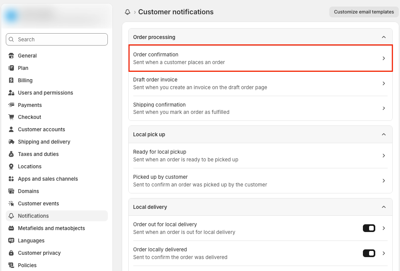Open Order confirmation via its chevron
The image size is (400, 271).
click(x=384, y=58)
